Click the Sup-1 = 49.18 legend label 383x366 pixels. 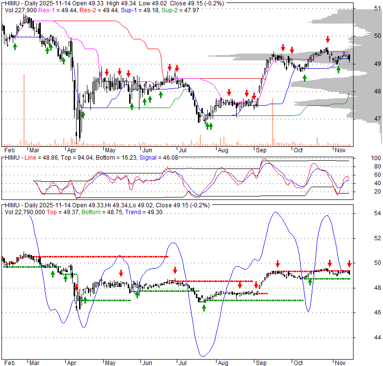(x=139, y=10)
